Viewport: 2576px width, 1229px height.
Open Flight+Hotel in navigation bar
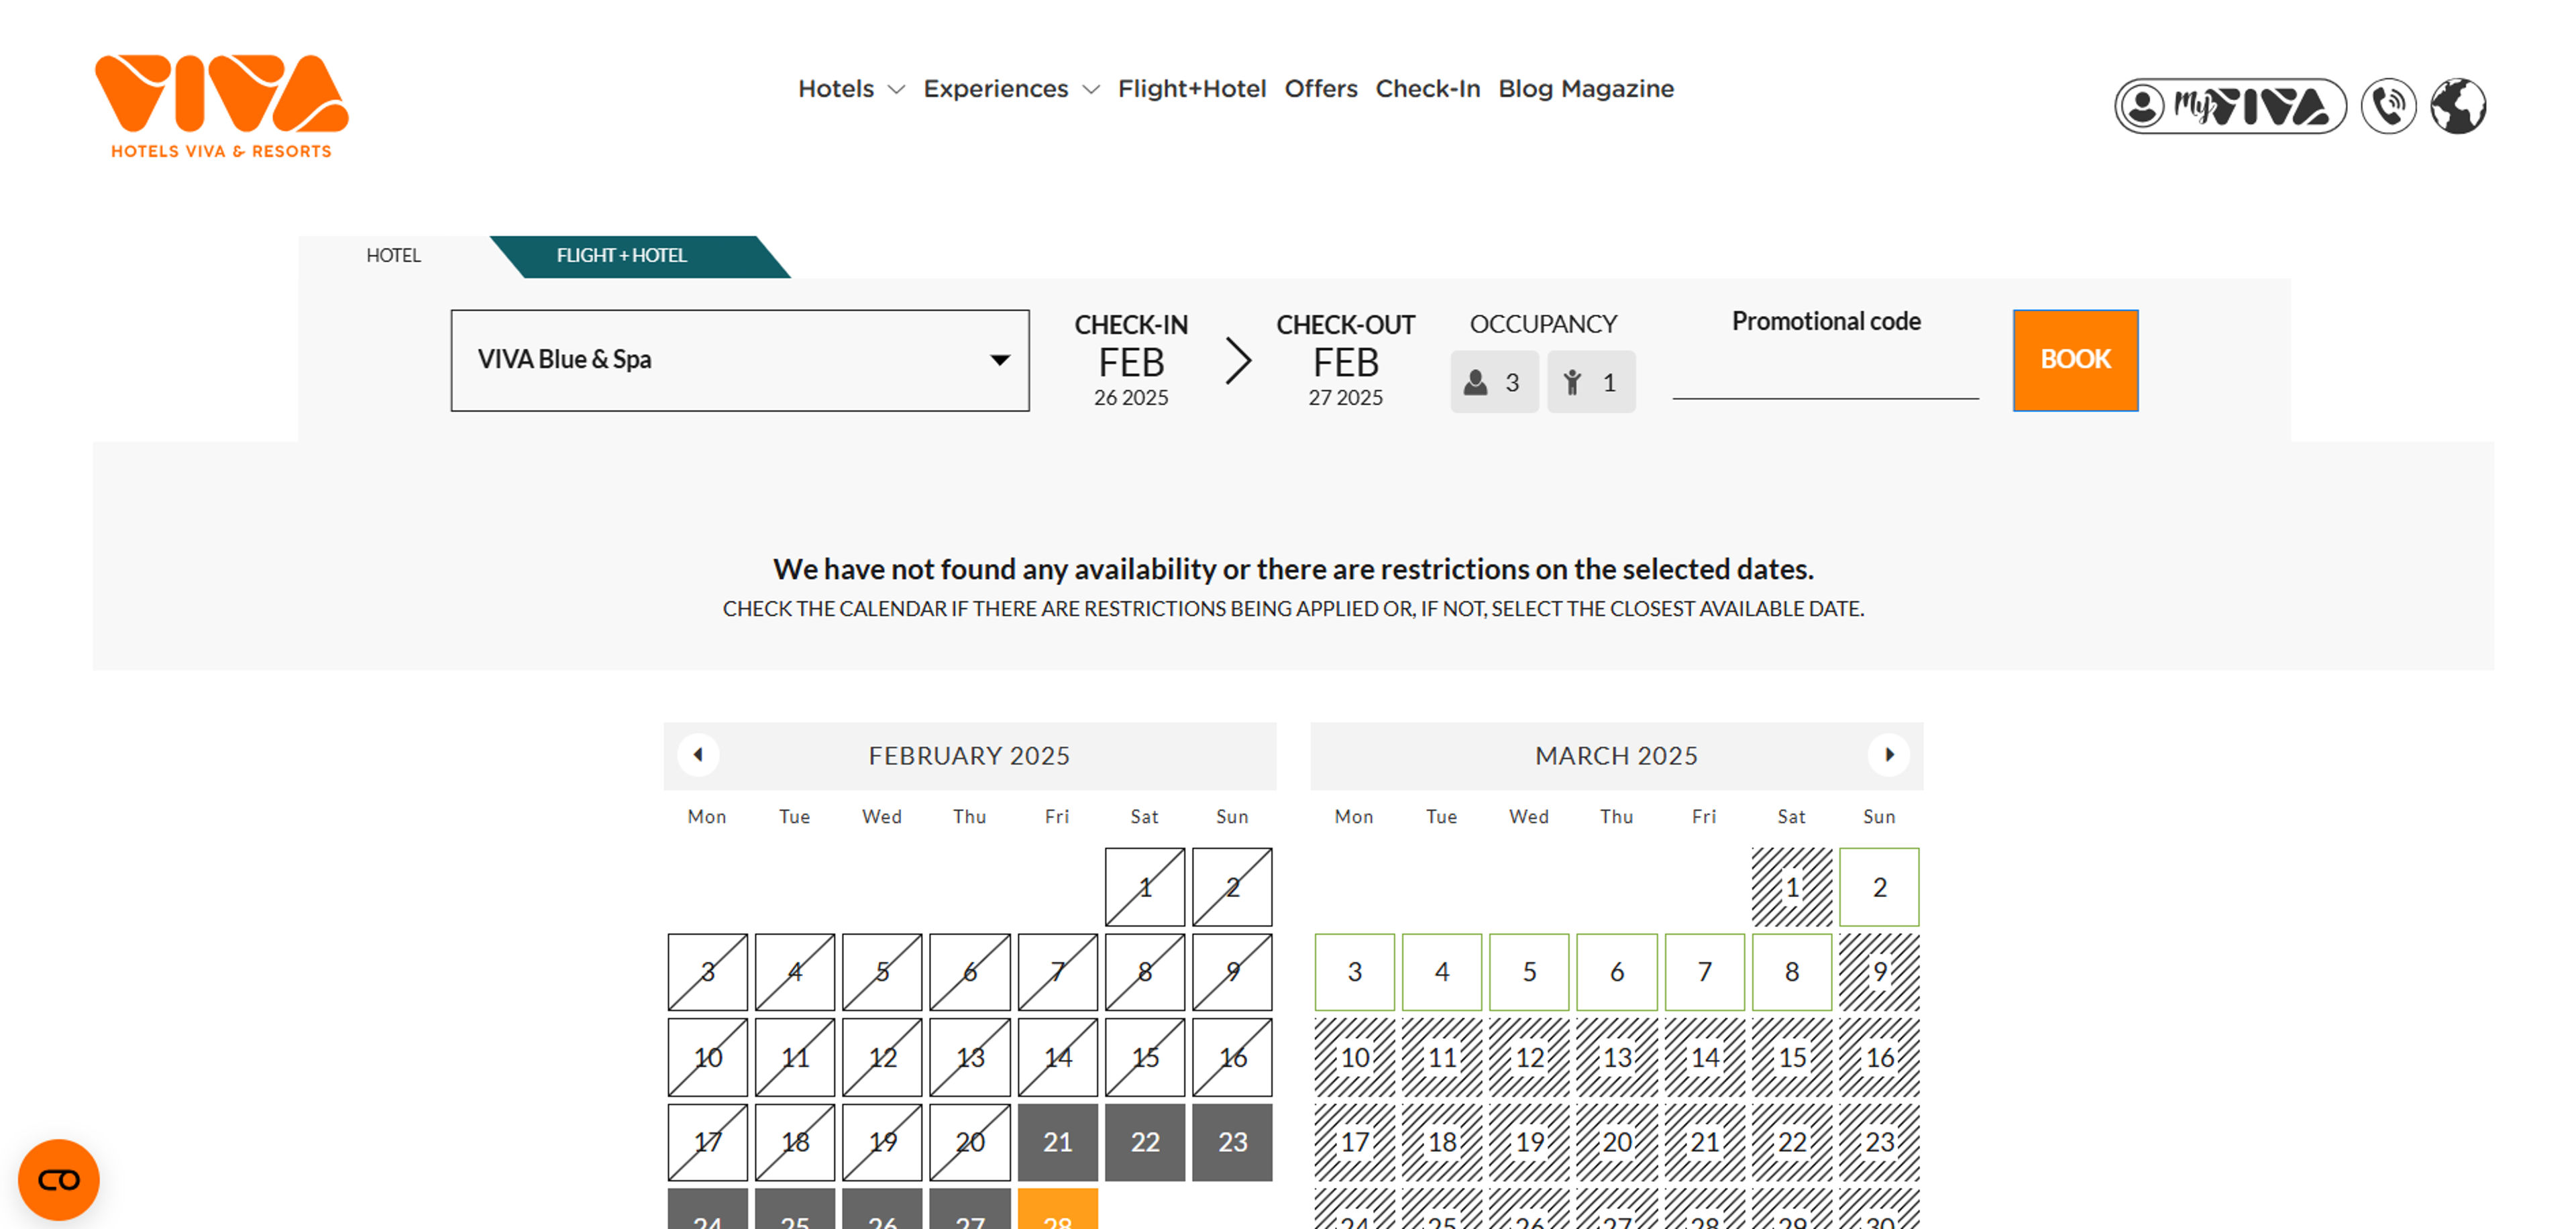coord(1192,89)
